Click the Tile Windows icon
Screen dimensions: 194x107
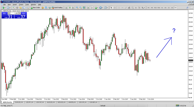[x=84, y=8]
